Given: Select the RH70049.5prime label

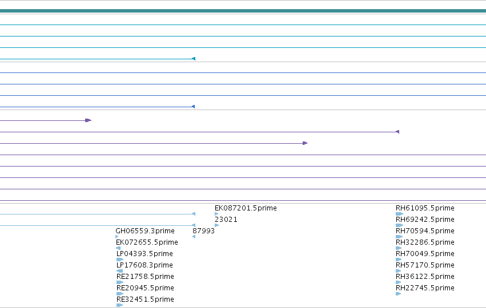Looking at the screenshot, I should pos(425,254).
